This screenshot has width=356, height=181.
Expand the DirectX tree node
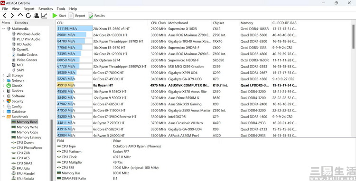point(4,86)
